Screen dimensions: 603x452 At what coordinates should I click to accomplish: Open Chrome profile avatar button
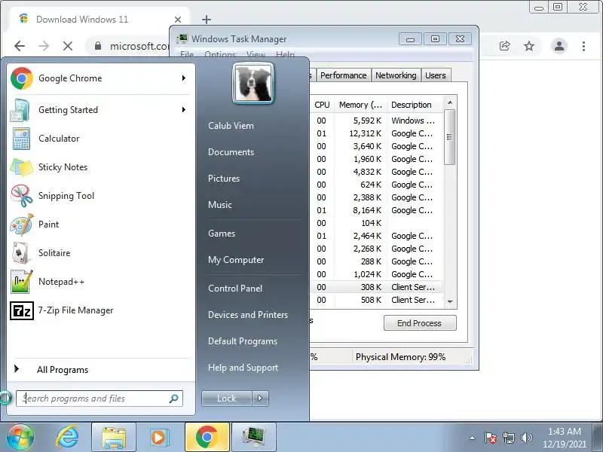tap(559, 46)
